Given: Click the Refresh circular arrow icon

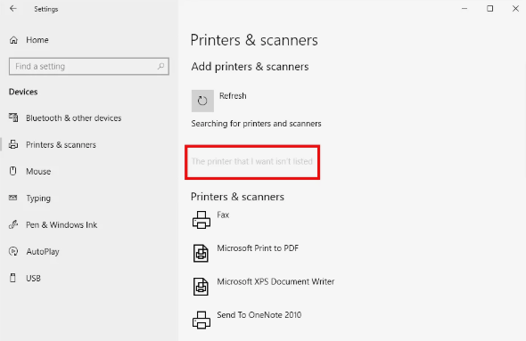Looking at the screenshot, I should [202, 101].
